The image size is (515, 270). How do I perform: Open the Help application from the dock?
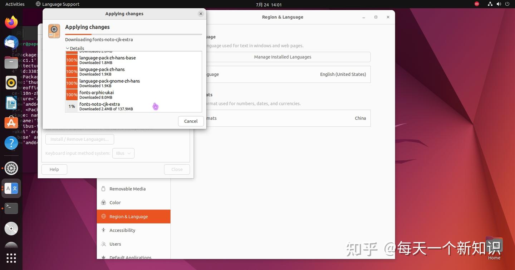pyautogui.click(x=11, y=143)
